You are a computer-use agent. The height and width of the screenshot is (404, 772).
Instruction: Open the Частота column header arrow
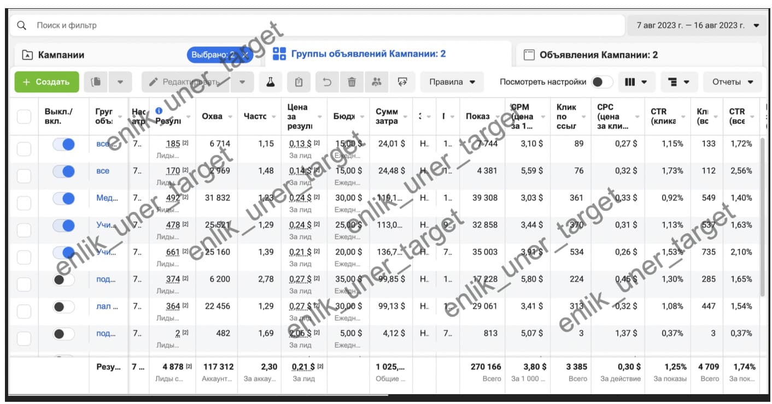[x=273, y=116]
